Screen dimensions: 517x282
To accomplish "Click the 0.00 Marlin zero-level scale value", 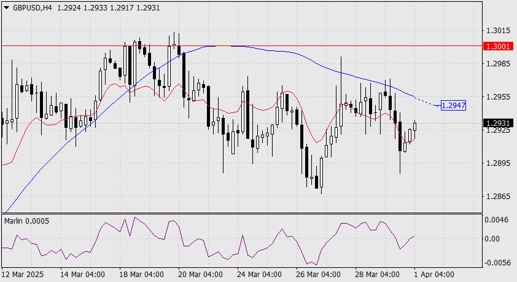I will tap(492, 239).
